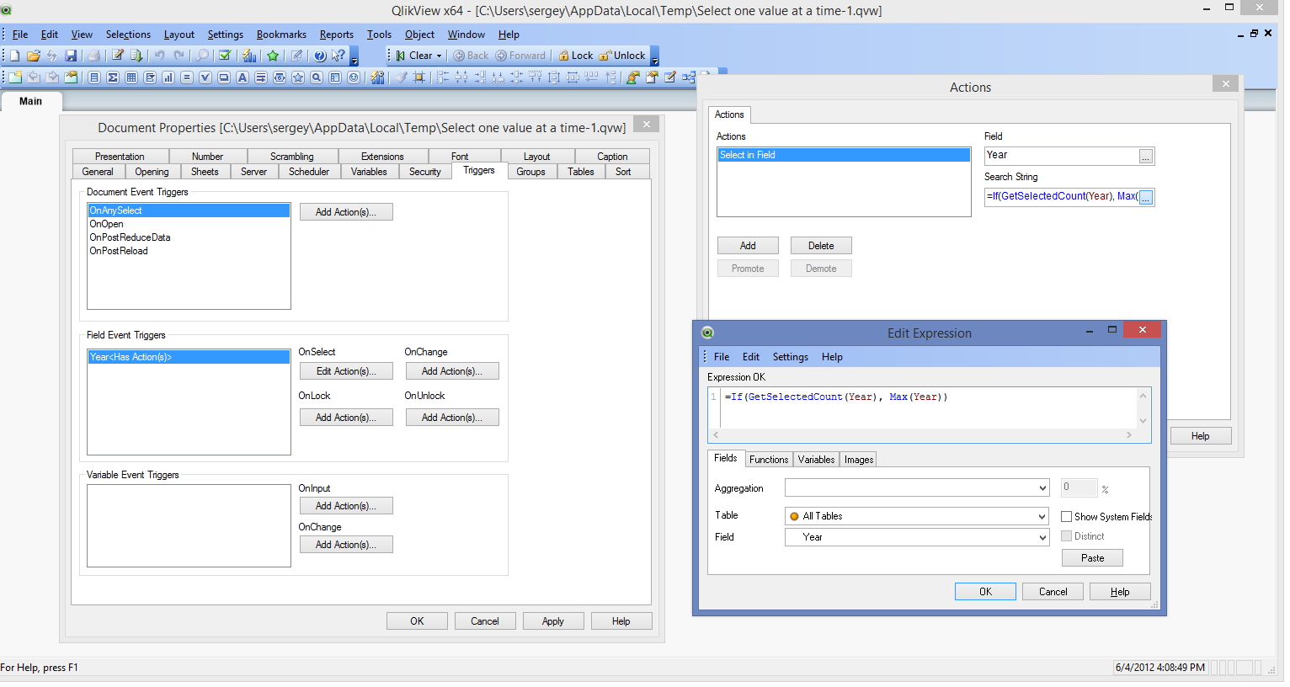This screenshot has height=687, width=1290.
Task: Switch to the Functions tab
Action: point(768,460)
